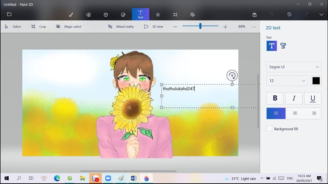Image resolution: width=328 pixels, height=184 pixels.
Task: Click the 99% zoom value
Action: pos(242,27)
